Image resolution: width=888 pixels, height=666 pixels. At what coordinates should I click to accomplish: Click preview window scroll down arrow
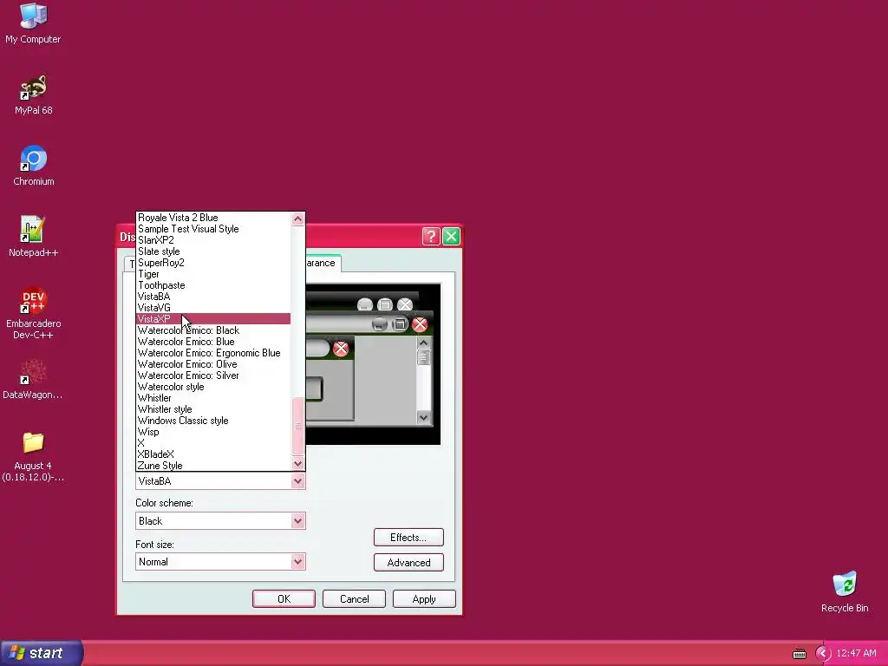(423, 417)
